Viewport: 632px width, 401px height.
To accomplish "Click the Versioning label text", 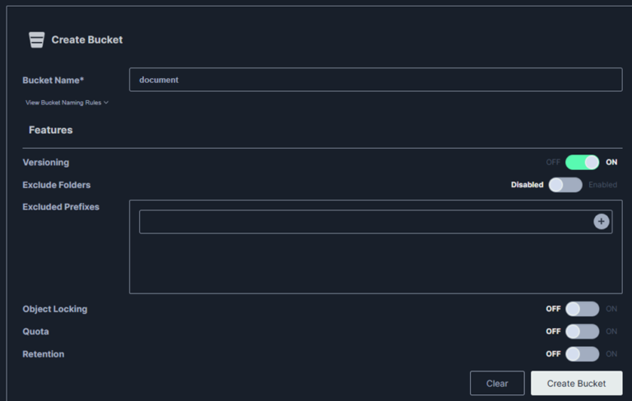I will point(46,163).
